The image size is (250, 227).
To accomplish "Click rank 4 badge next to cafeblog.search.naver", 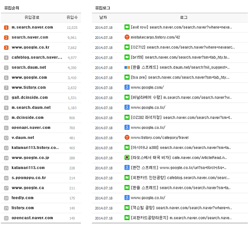I will (x=6, y=58).
